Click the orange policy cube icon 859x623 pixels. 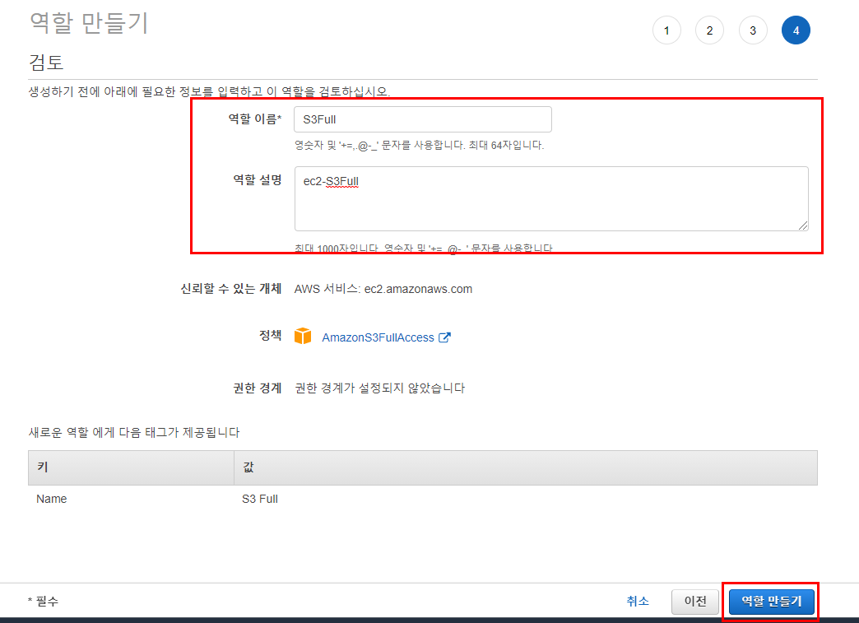(303, 336)
